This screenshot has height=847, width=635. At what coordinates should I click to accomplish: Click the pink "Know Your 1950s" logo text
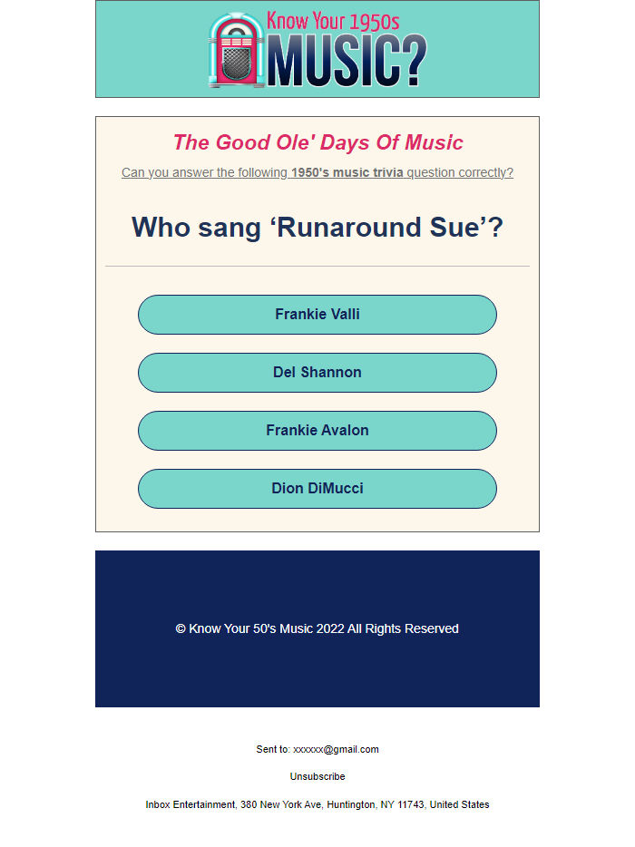[333, 22]
